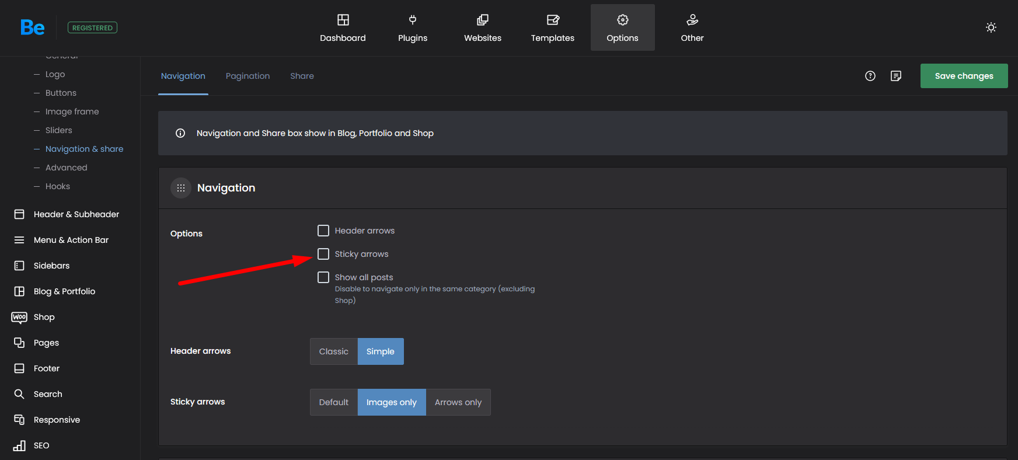1018x460 pixels.
Task: Click the Save changes button
Action: coord(964,76)
